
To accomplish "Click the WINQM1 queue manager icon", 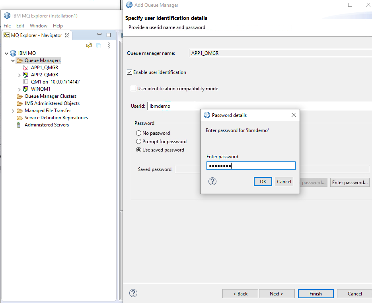I will [x=25, y=89].
